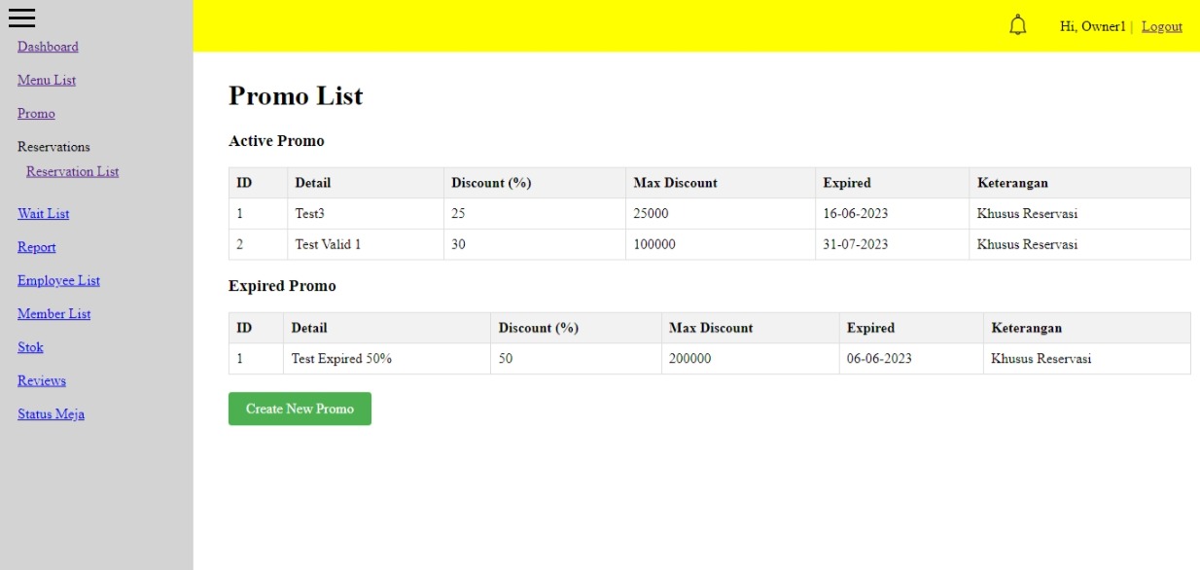This screenshot has height=570, width=1200.
Task: Select Promo in the sidebar
Action: 36,114
